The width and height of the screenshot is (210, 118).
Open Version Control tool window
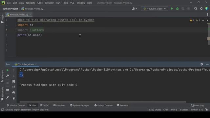[x=16, y=106]
